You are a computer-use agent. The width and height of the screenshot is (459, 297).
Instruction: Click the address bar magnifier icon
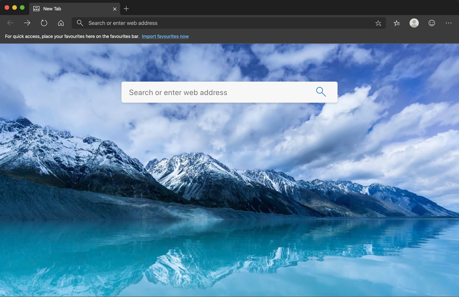tap(80, 23)
